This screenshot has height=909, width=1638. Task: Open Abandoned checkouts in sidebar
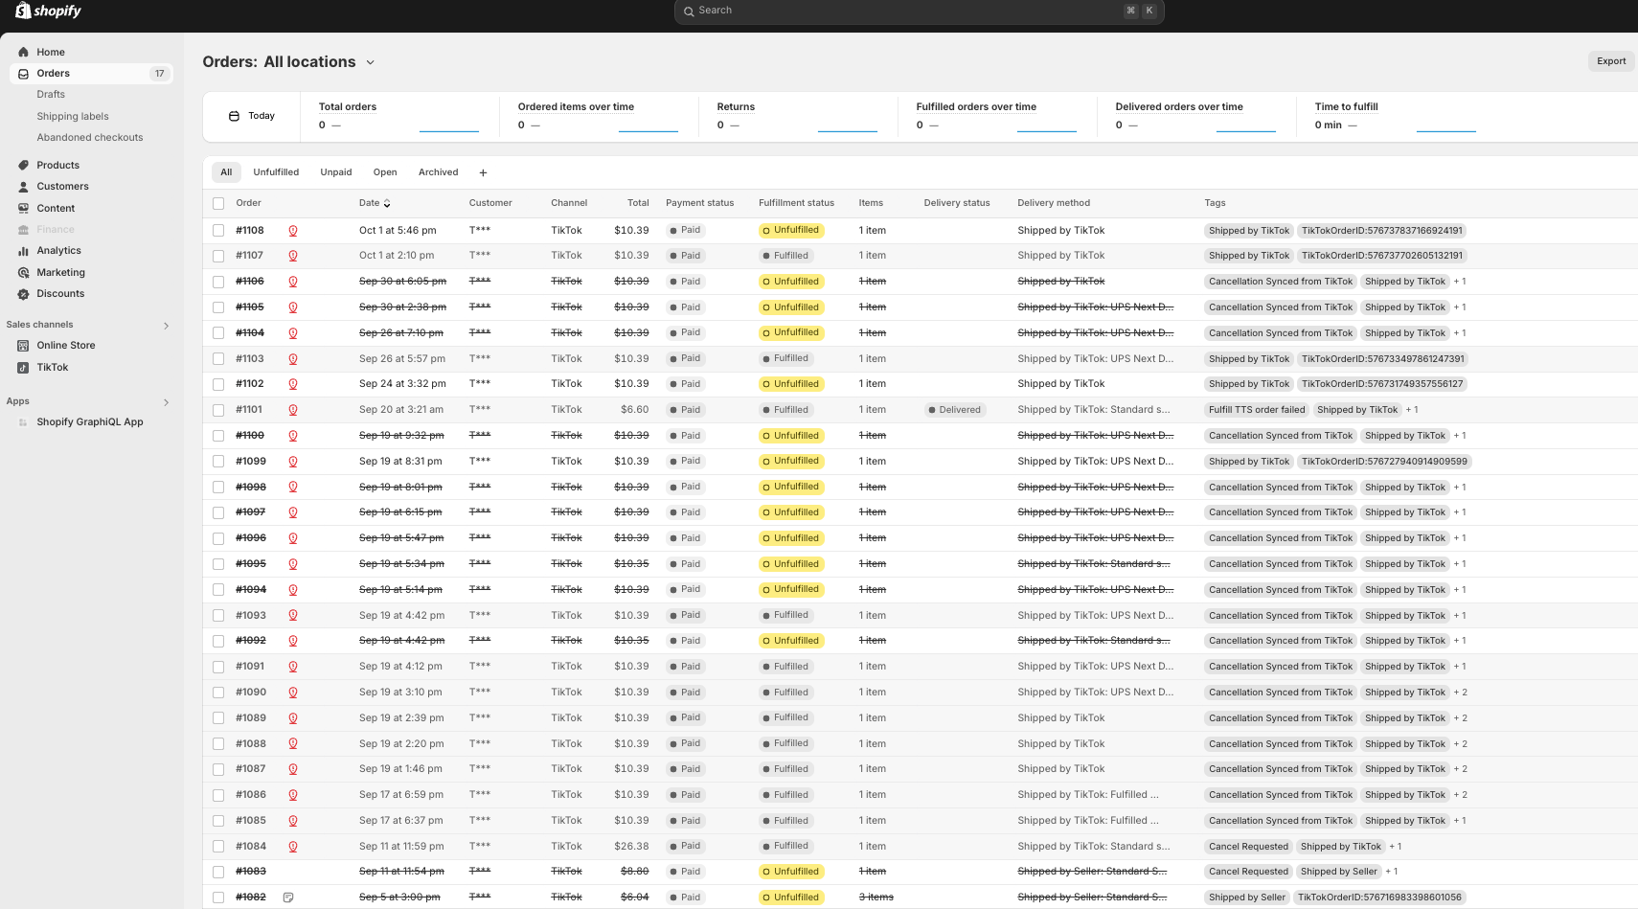[90, 138]
